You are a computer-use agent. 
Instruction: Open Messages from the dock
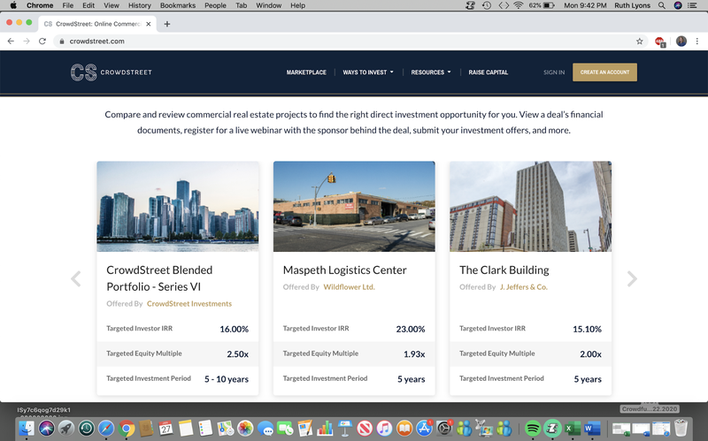(x=265, y=428)
